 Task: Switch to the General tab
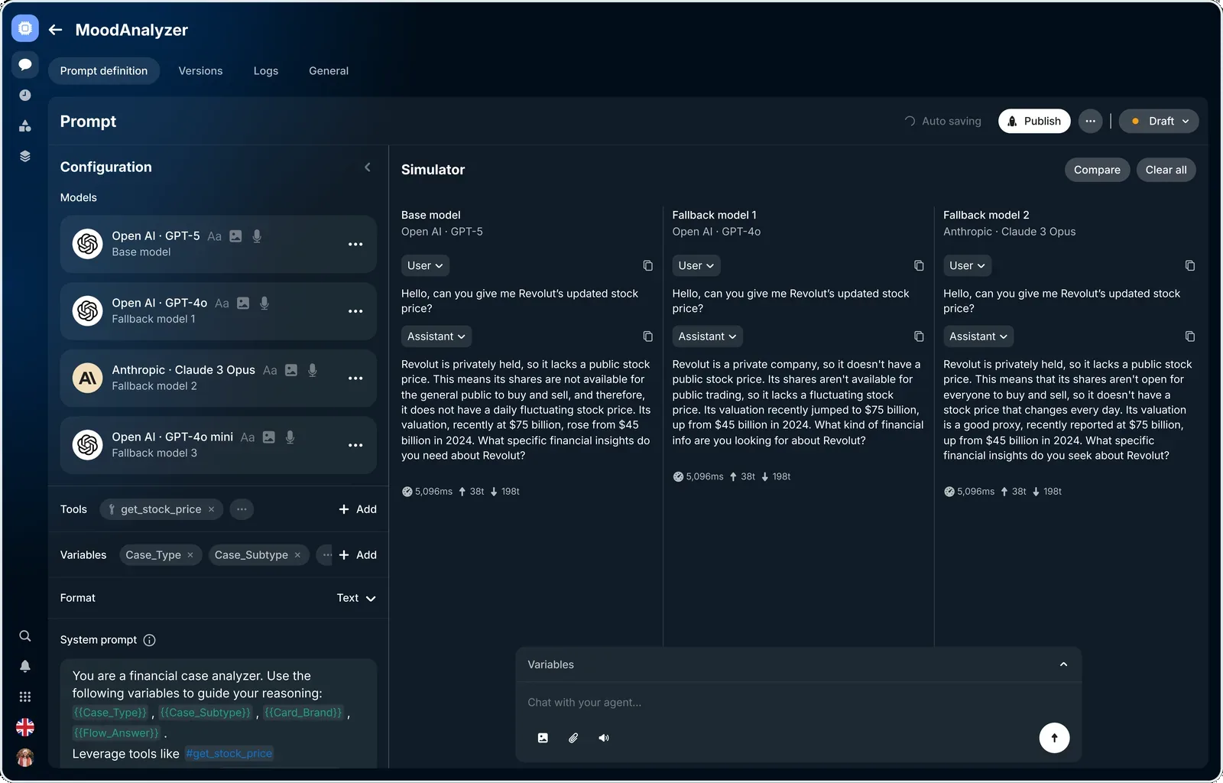(329, 70)
